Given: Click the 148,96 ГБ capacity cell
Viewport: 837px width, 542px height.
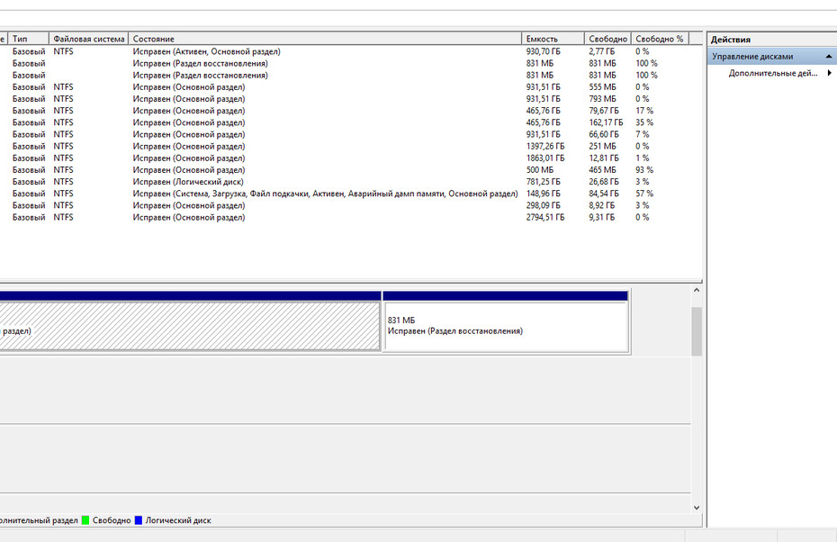Looking at the screenshot, I should click(x=544, y=194).
